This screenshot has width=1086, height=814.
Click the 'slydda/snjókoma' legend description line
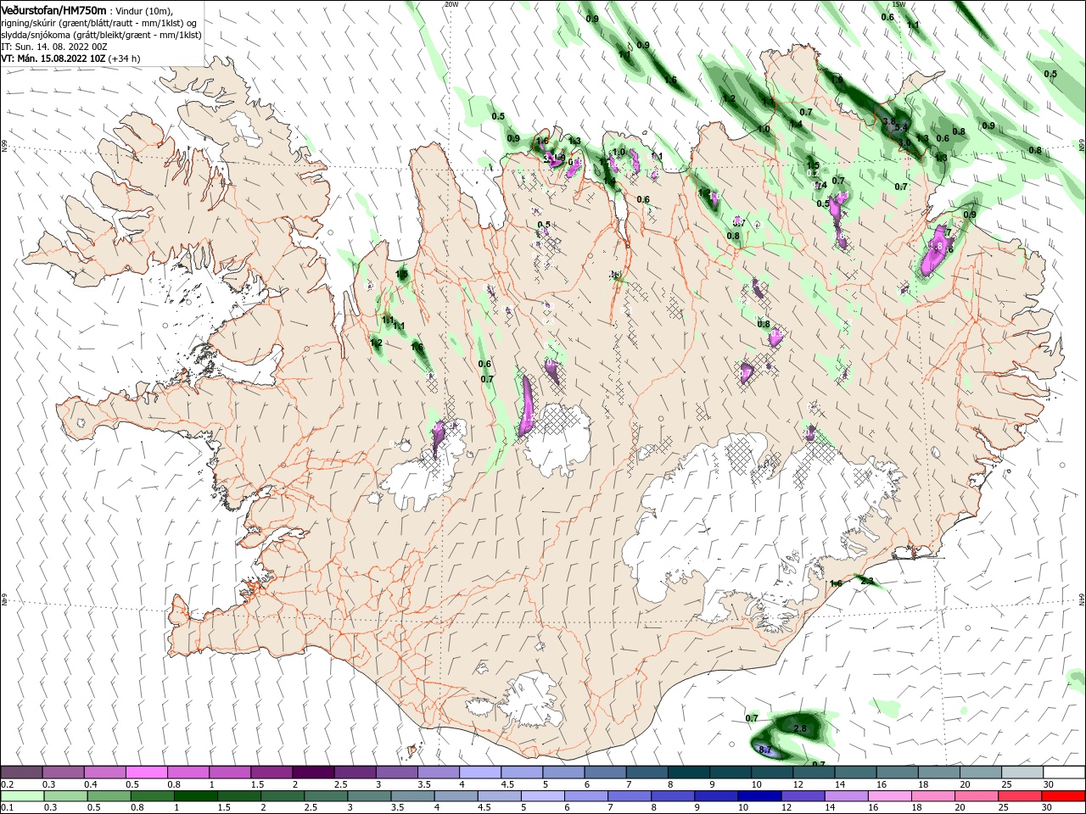point(101,35)
